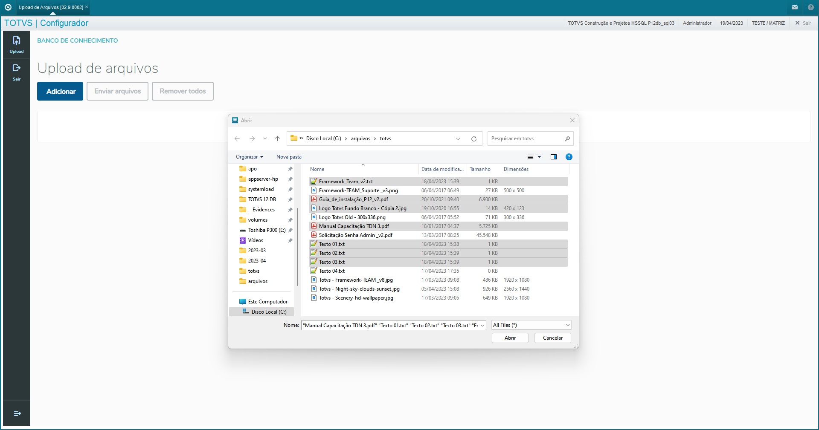This screenshot has width=819, height=430.
Task: Click the Guia_de_instalação_P12_v2.pdf file
Action: point(438,199)
